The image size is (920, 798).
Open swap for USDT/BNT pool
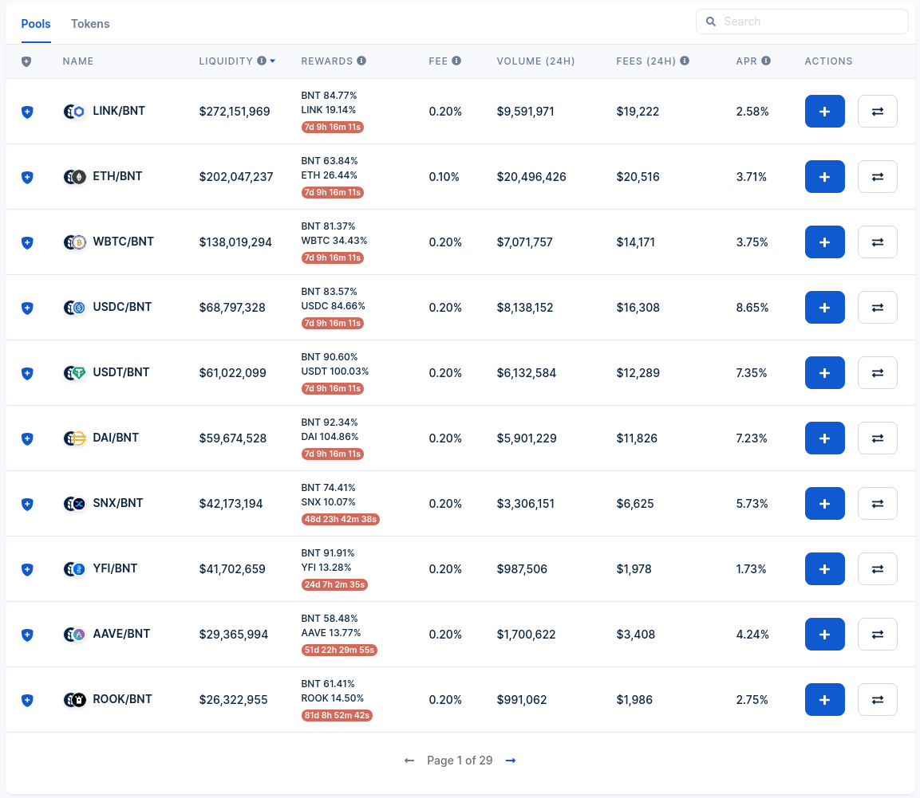[x=877, y=373]
